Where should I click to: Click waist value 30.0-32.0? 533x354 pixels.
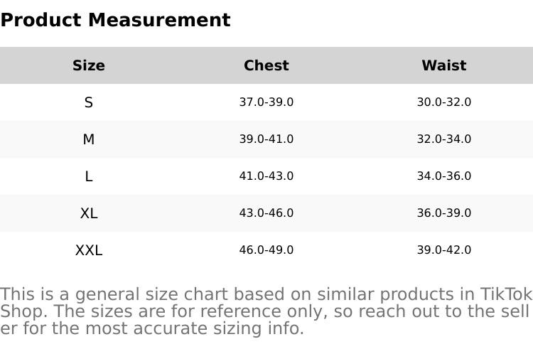(x=444, y=102)
